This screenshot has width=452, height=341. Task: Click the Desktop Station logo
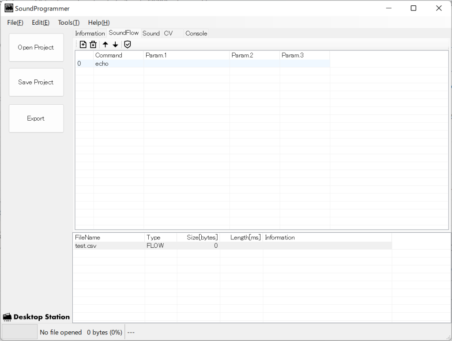coord(36,317)
